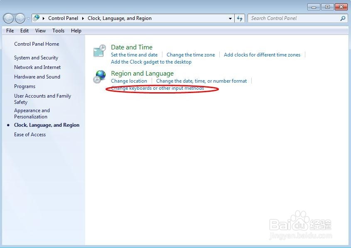Open Hardware and Sound category
351x248 pixels.
pyautogui.click(x=37, y=77)
